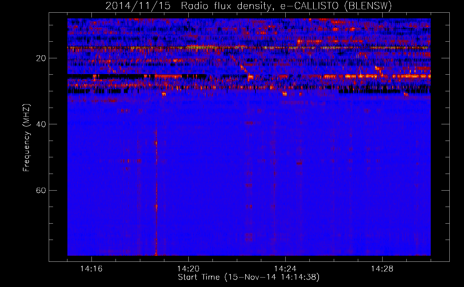Click the 'Start Time (15-Nov-14 14:14:38)' label
Viewport: 464px width, 287px height.
pos(249,277)
